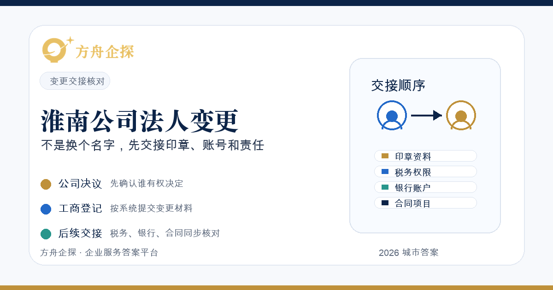This screenshot has height=290, width=553.
Task: Click the 方舟企探 brand name text
Action: click(105, 52)
